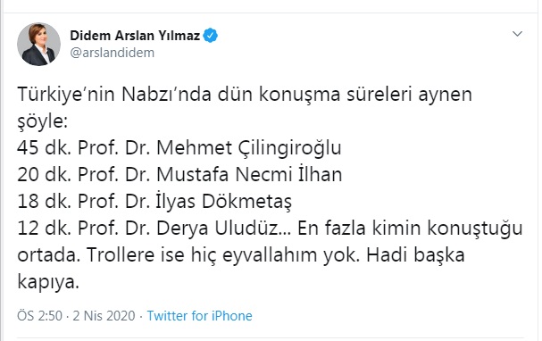Open the Didem Arslan Yılmaz display name
Screen dimensions: 542x341
[x=135, y=36]
